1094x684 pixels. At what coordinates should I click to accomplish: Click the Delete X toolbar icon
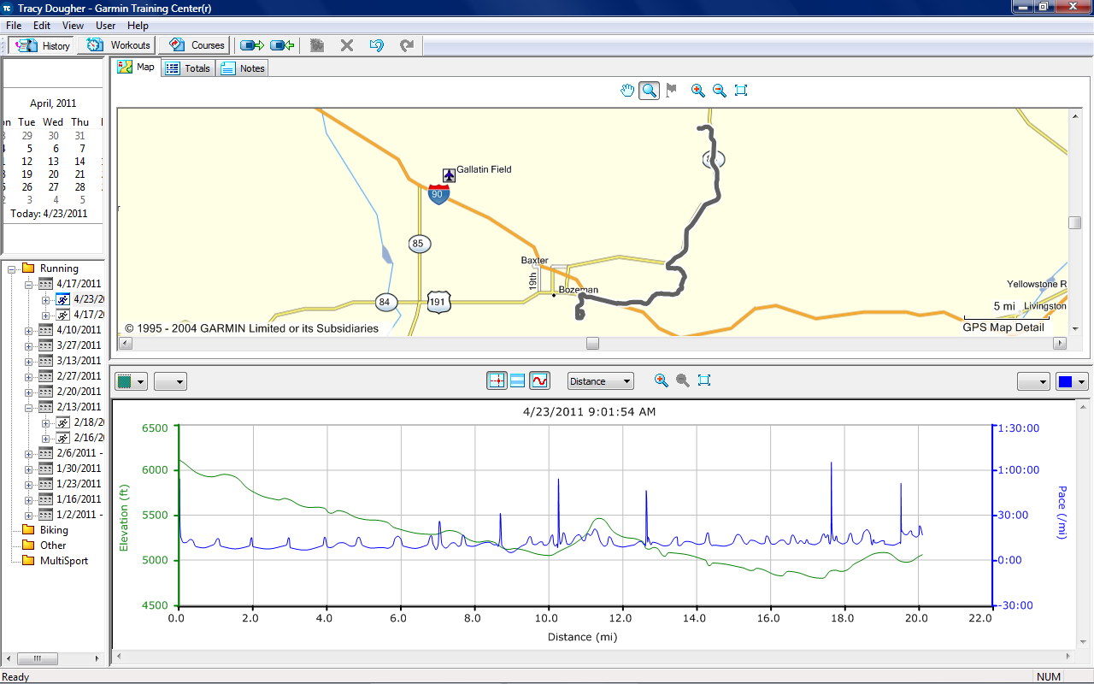347,45
